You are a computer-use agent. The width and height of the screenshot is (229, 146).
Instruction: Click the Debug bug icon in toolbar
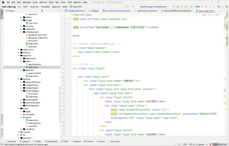click(x=178, y=6)
